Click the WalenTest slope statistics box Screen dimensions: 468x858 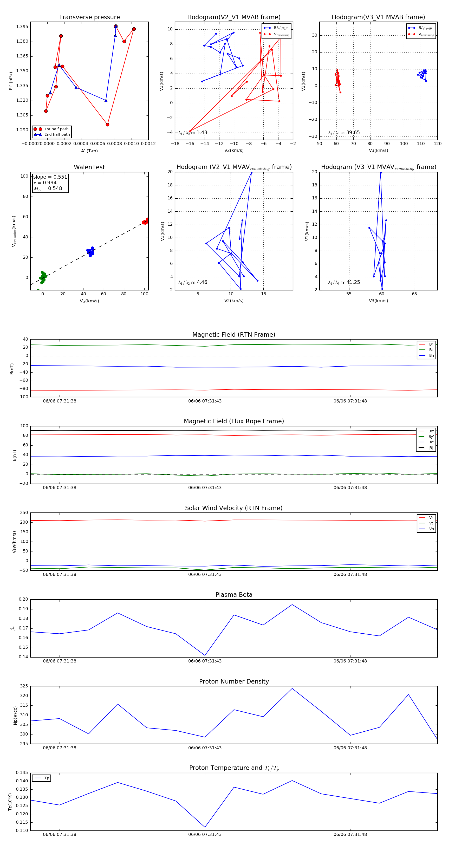point(50,183)
